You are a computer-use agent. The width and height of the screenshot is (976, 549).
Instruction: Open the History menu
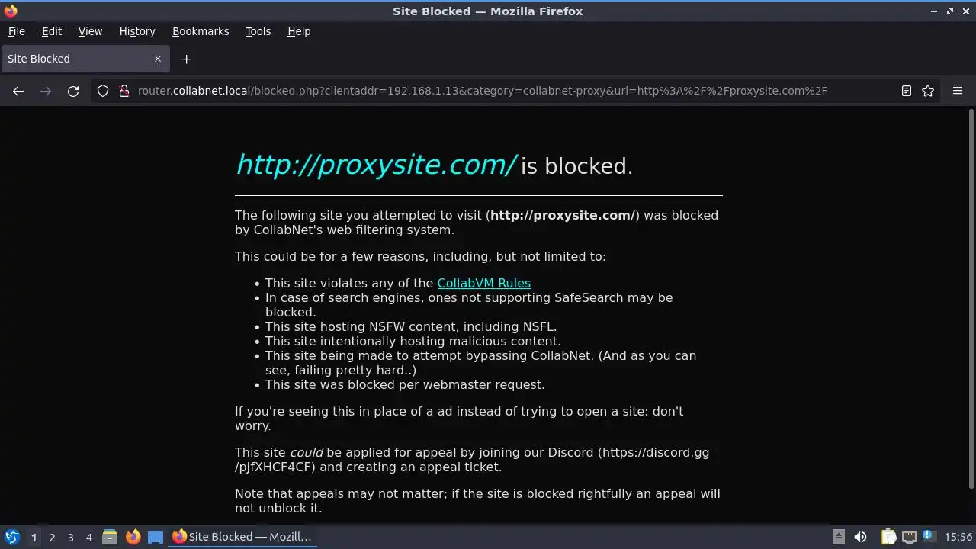137,31
